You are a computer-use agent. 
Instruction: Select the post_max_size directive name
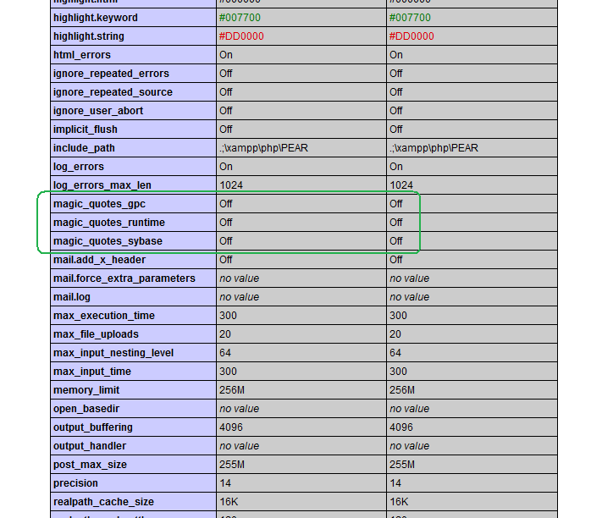click(90, 465)
